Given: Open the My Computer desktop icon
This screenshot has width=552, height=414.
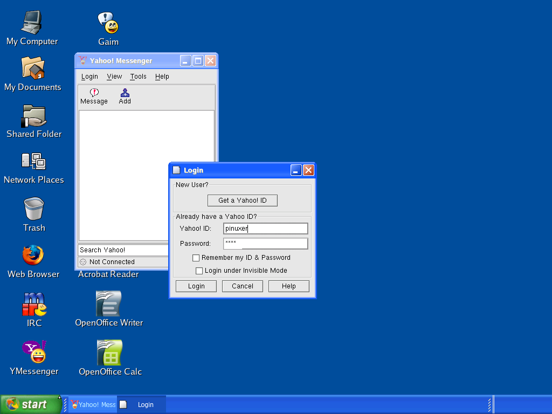Looking at the screenshot, I should (32, 23).
